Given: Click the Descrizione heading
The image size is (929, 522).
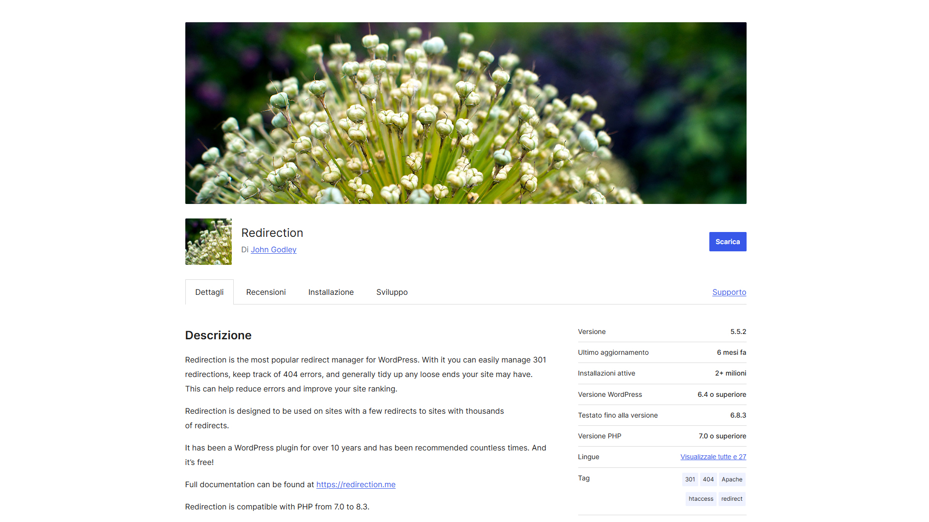Looking at the screenshot, I should coord(218,335).
